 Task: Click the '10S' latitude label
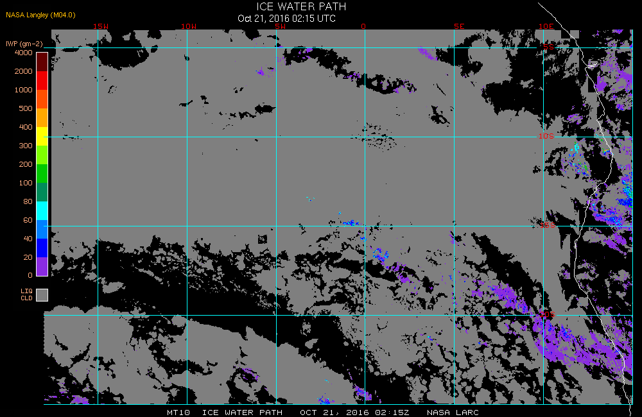(x=546, y=136)
